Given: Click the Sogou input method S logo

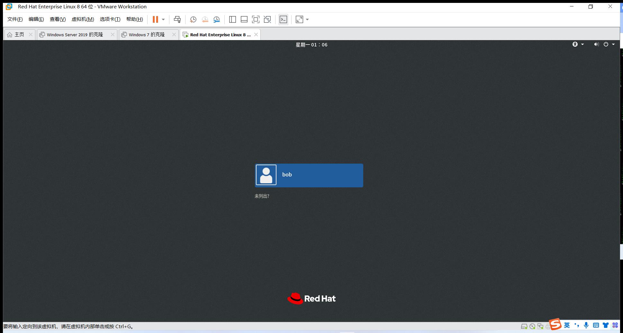Looking at the screenshot, I should tap(555, 324).
